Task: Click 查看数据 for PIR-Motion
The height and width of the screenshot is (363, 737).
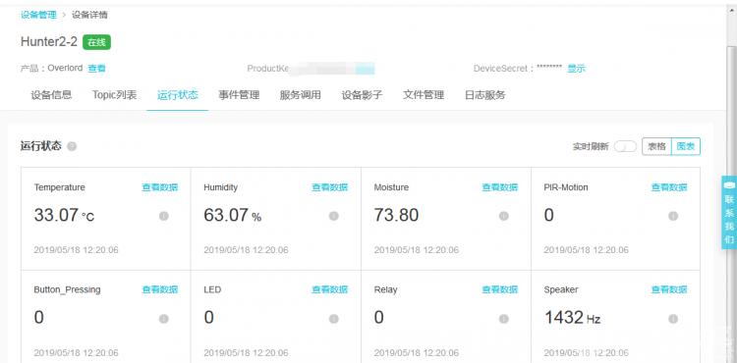Action: pos(669,187)
